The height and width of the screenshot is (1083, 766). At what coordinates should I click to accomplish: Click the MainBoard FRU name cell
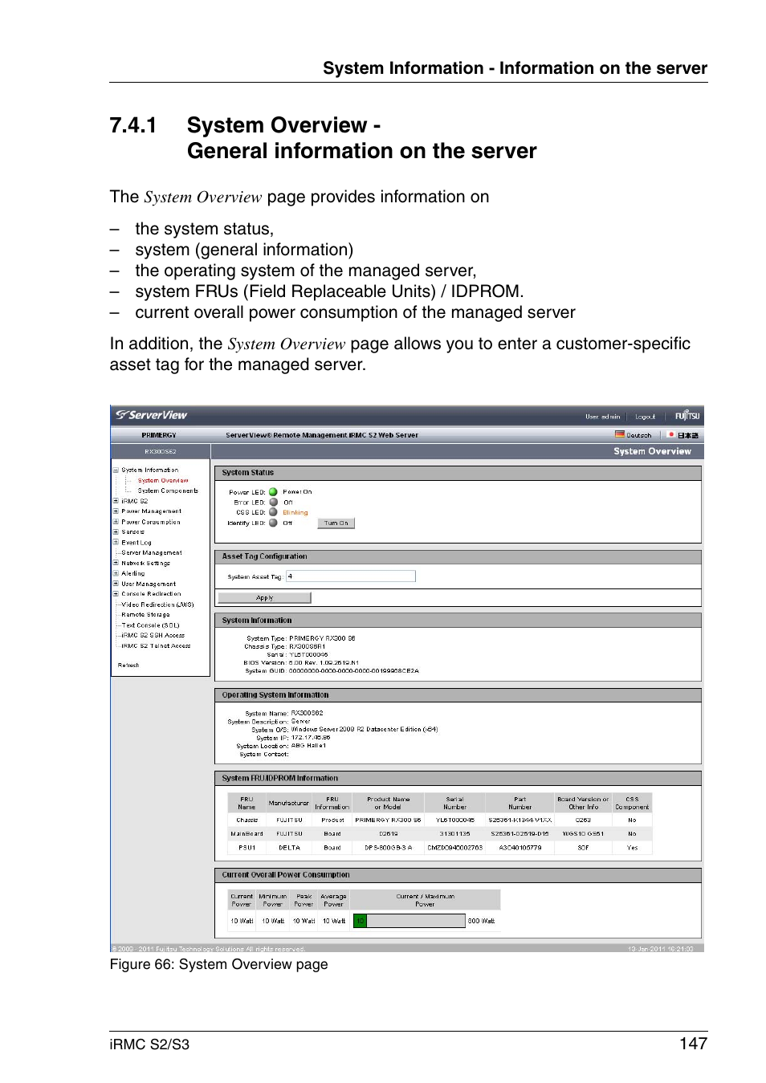coord(247,834)
